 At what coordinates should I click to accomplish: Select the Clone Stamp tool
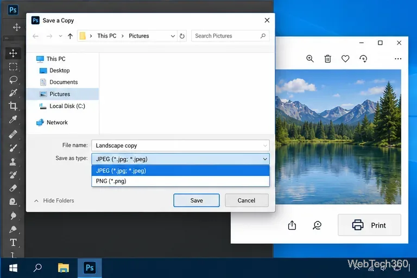13,161
